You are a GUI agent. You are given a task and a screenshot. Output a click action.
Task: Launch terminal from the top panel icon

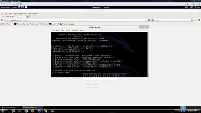(x=22, y=7)
